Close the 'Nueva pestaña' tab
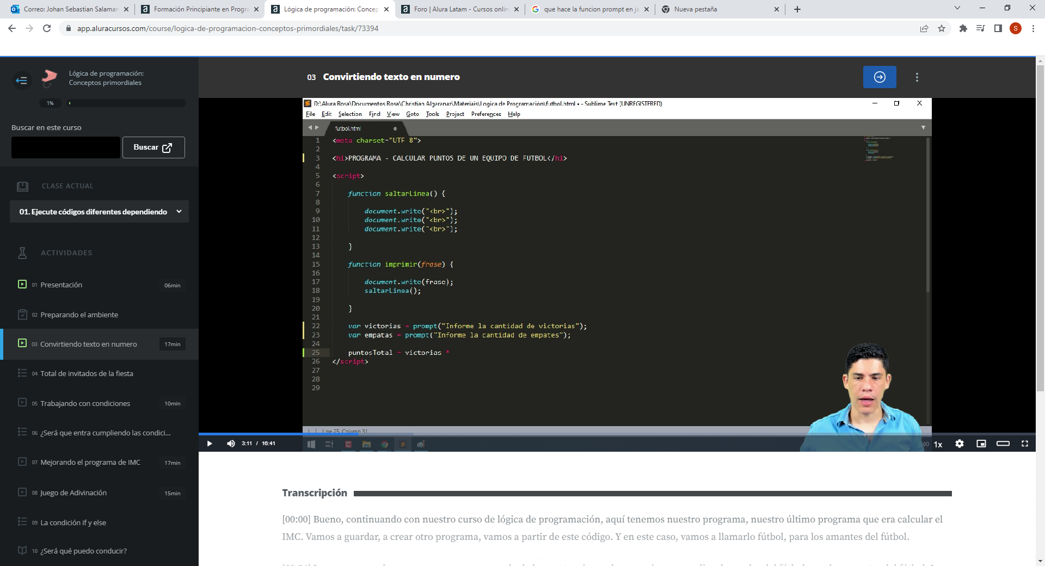1045x566 pixels. (x=776, y=9)
